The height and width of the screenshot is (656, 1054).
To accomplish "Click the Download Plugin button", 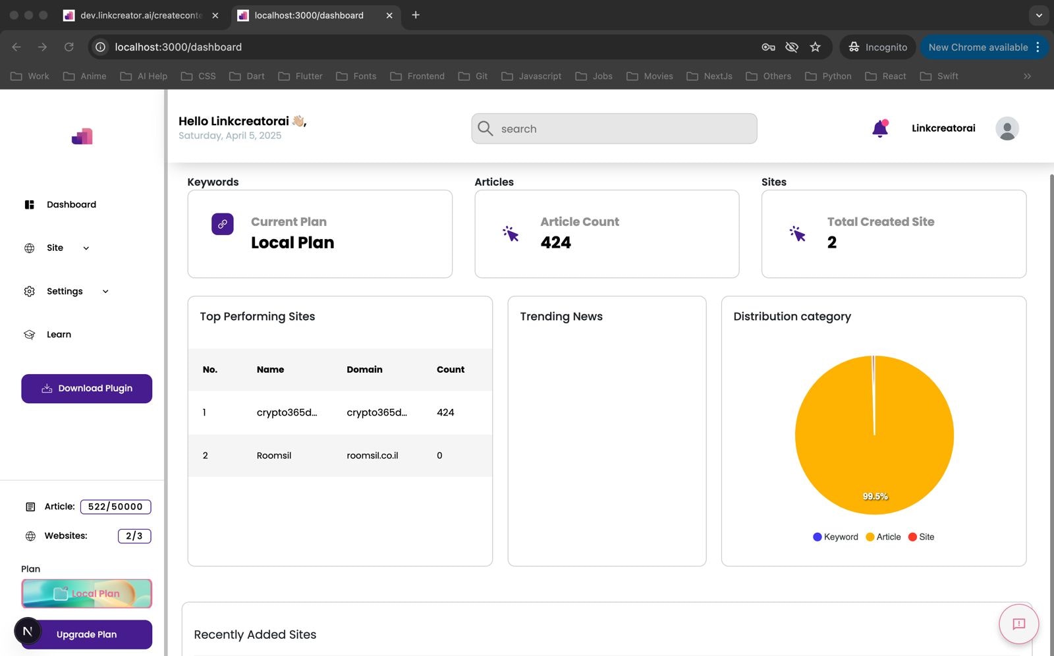I will pyautogui.click(x=87, y=389).
